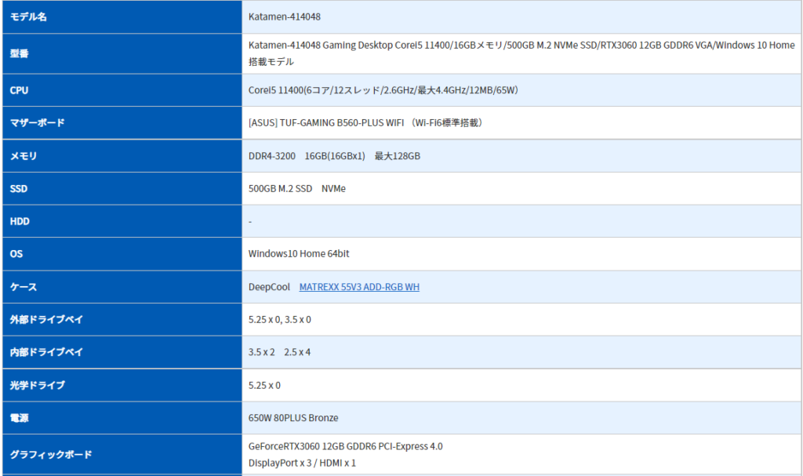Click the 3.5 x 2 2.5 x 4 internal bay value
Viewport: 803px width, 476px height.
tap(279, 352)
